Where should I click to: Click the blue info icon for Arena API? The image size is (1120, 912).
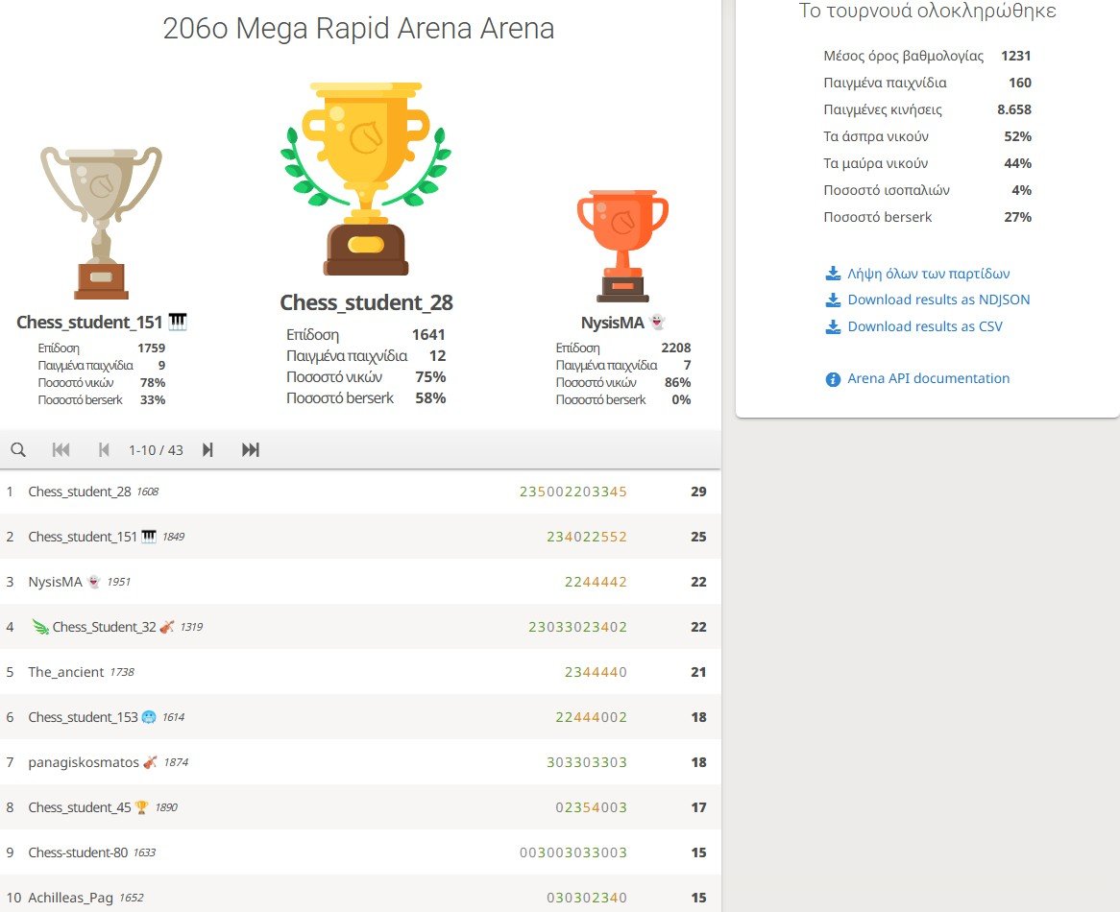[x=833, y=378]
